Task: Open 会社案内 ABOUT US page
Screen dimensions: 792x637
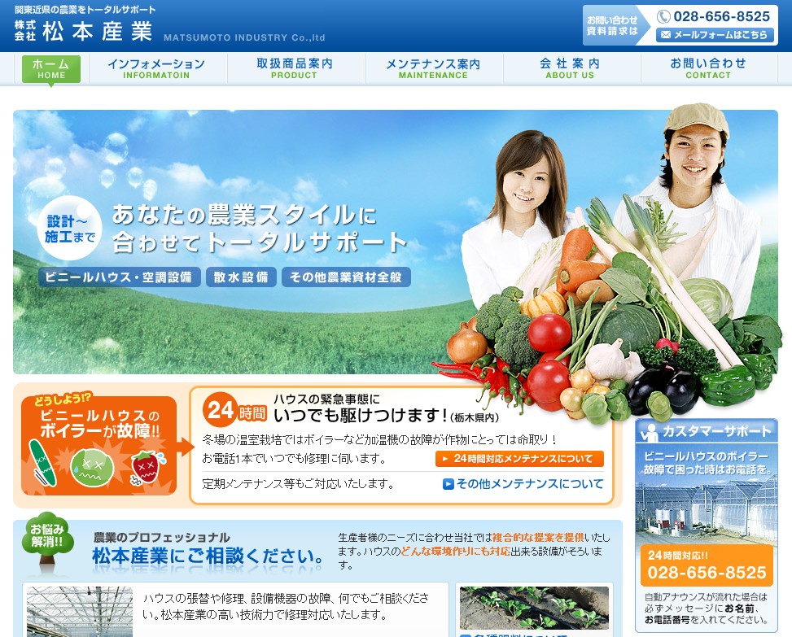Action: pos(570,69)
